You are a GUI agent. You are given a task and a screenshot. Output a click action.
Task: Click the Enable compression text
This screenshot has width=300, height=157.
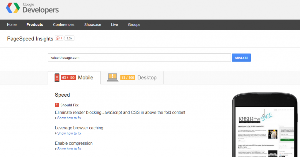(74, 143)
